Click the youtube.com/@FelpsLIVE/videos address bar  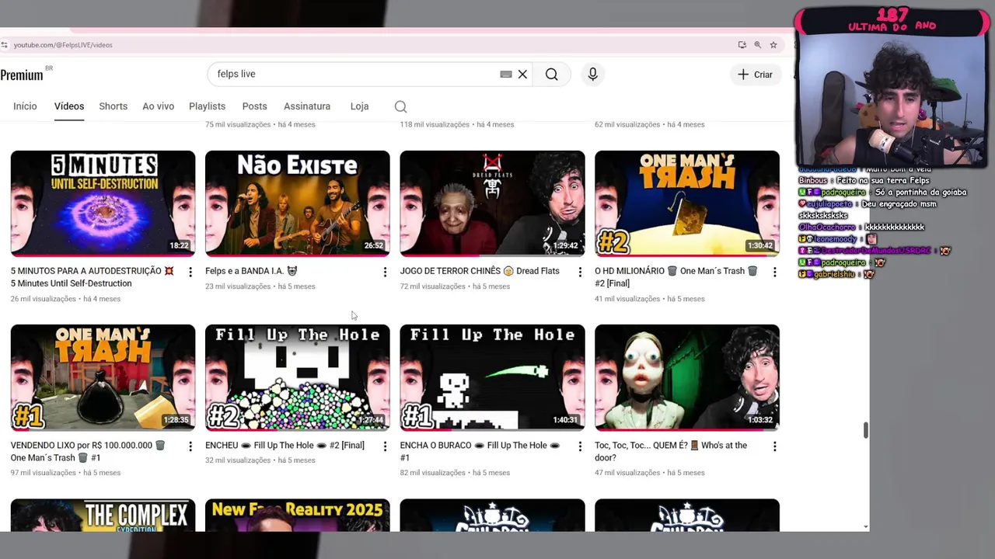tap(63, 45)
